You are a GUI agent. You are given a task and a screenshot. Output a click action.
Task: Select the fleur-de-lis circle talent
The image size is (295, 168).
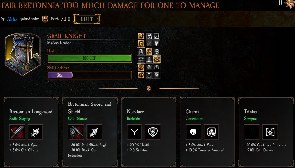point(157,52)
